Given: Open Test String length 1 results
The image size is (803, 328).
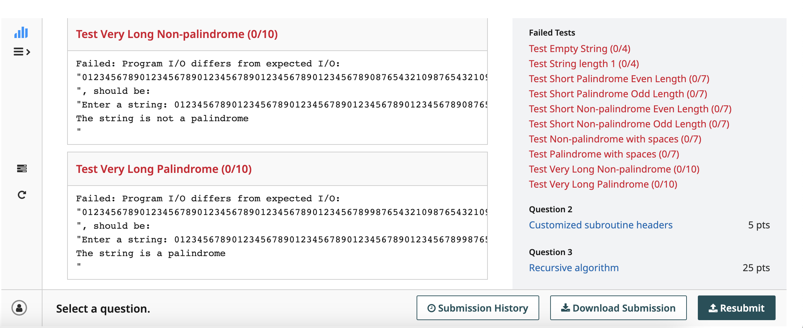Looking at the screenshot, I should click(x=583, y=63).
